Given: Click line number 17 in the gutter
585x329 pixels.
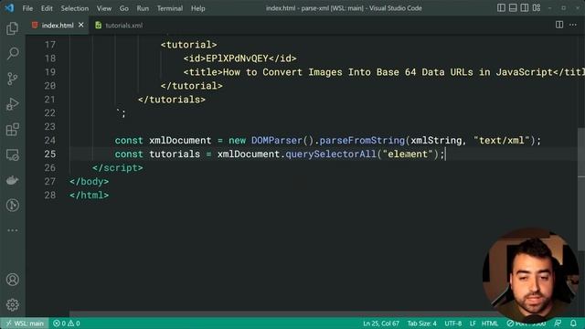Looking at the screenshot, I should tap(49, 45).
